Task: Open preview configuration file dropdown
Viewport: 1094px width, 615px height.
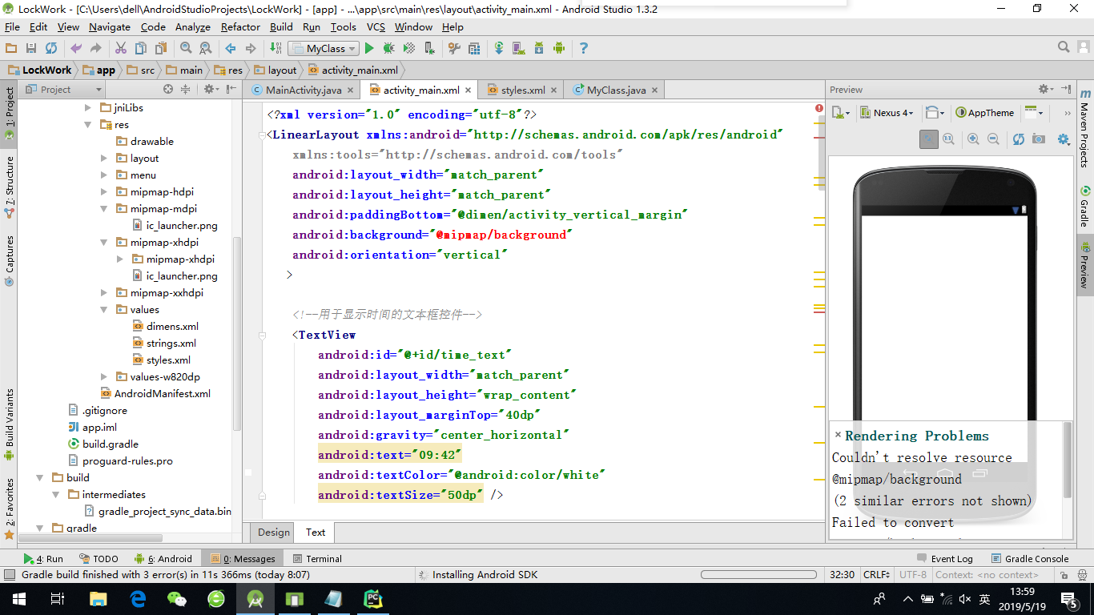Action: (841, 113)
